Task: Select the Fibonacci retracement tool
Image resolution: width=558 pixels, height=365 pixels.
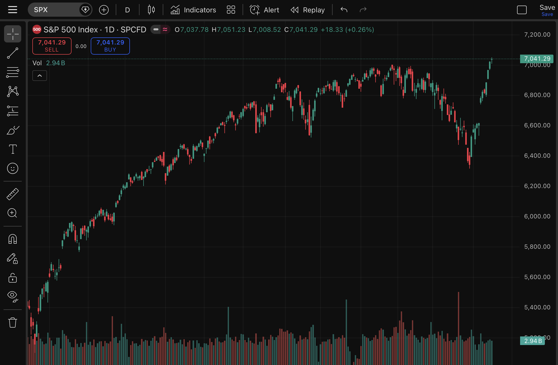Action: point(13,72)
